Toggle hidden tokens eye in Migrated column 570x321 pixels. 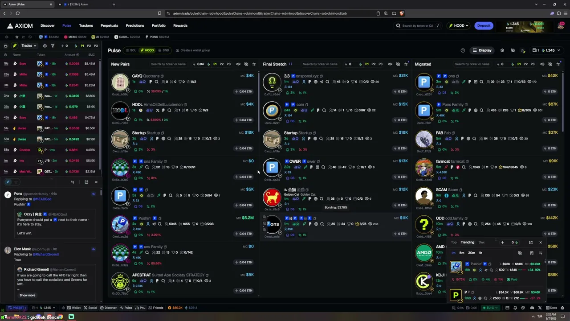pos(550,64)
